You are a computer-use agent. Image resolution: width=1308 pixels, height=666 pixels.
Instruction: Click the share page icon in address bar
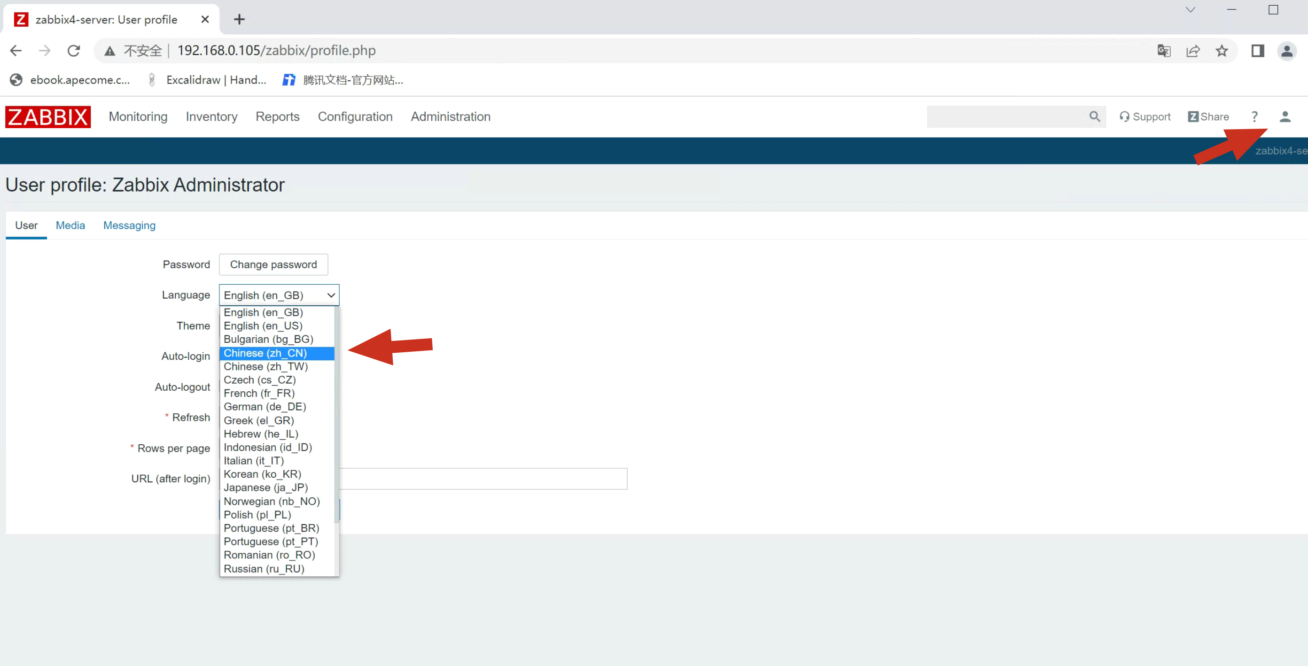click(1192, 51)
